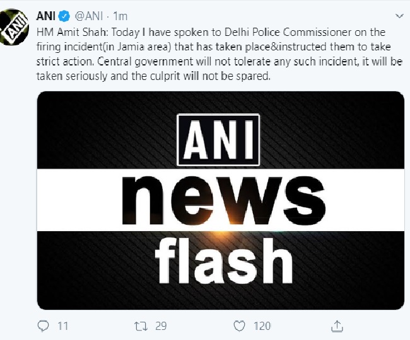Click the 1m timestamp
410x340 pixels.
[122, 15]
